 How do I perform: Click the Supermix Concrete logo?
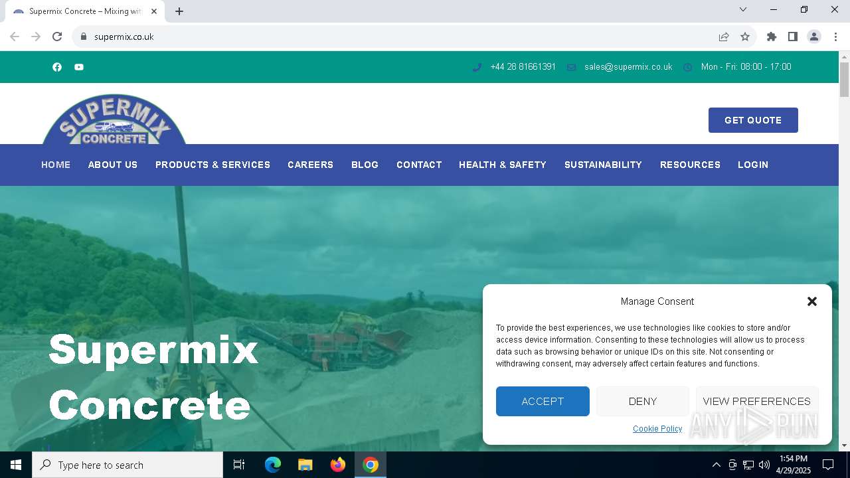(114, 119)
